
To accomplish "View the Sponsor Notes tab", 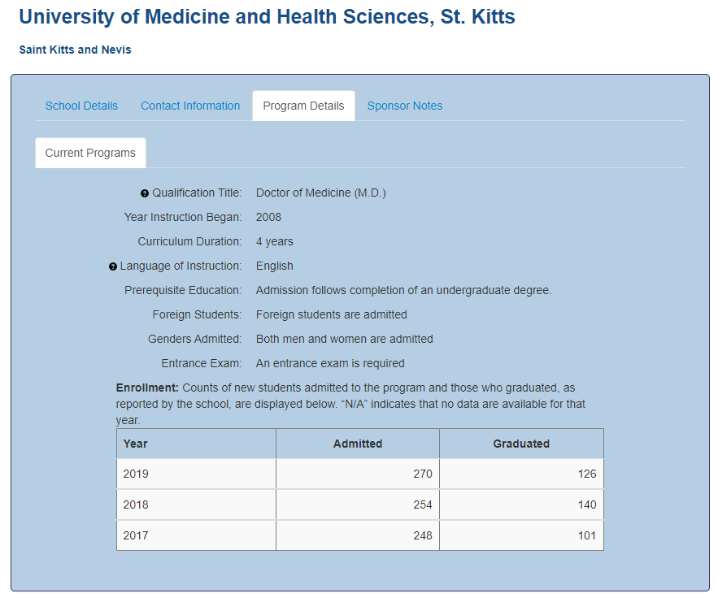I will coord(405,106).
